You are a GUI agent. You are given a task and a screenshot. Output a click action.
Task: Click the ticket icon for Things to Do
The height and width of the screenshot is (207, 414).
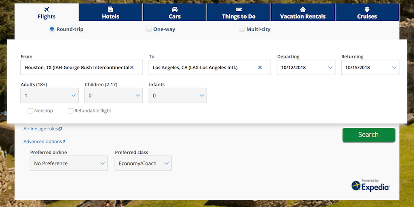pos(239,9)
